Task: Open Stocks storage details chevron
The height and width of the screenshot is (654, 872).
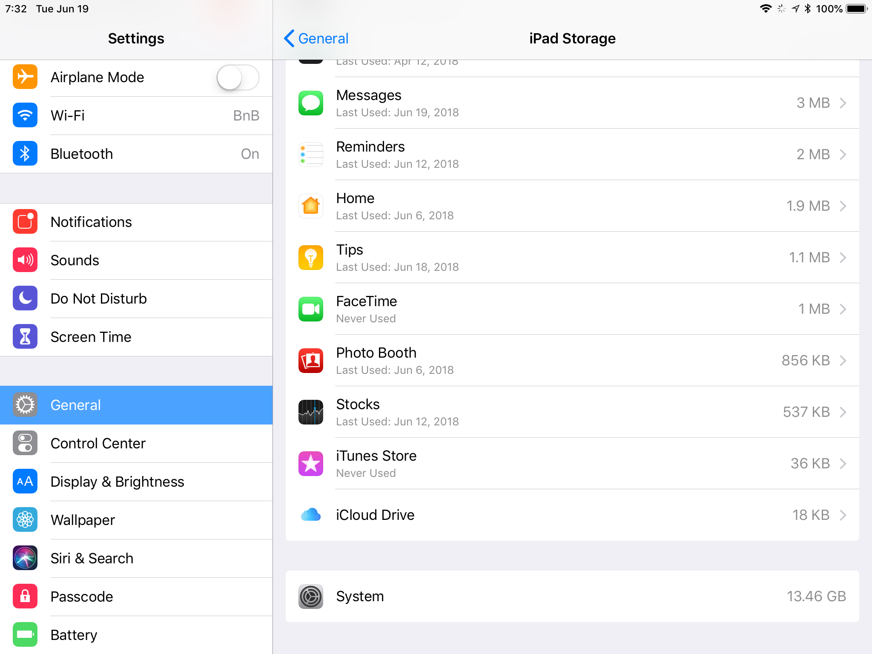Action: pos(843,412)
